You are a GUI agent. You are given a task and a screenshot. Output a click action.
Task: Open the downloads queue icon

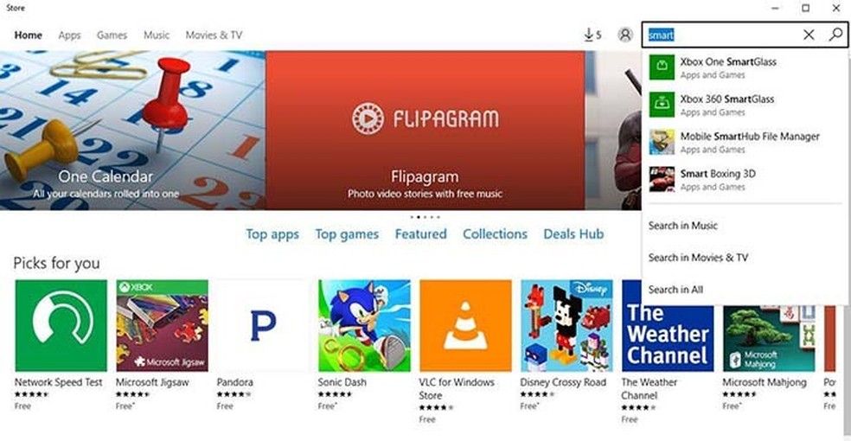592,35
